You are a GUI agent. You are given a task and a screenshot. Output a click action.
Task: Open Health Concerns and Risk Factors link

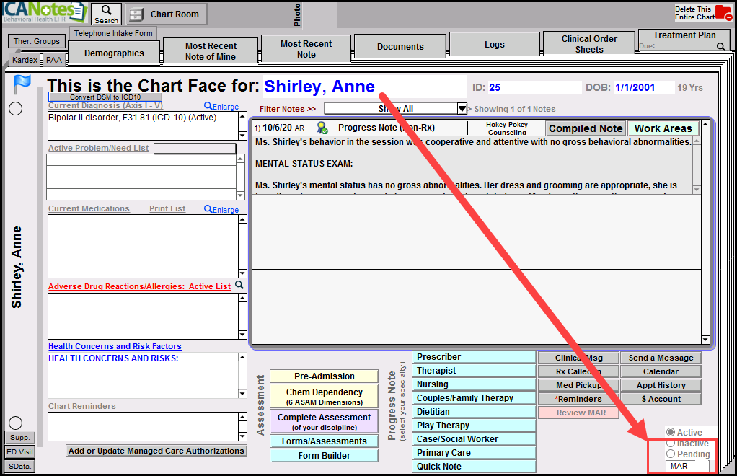tap(115, 346)
